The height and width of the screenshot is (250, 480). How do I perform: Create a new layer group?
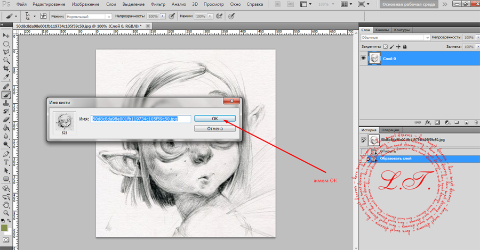point(457,122)
